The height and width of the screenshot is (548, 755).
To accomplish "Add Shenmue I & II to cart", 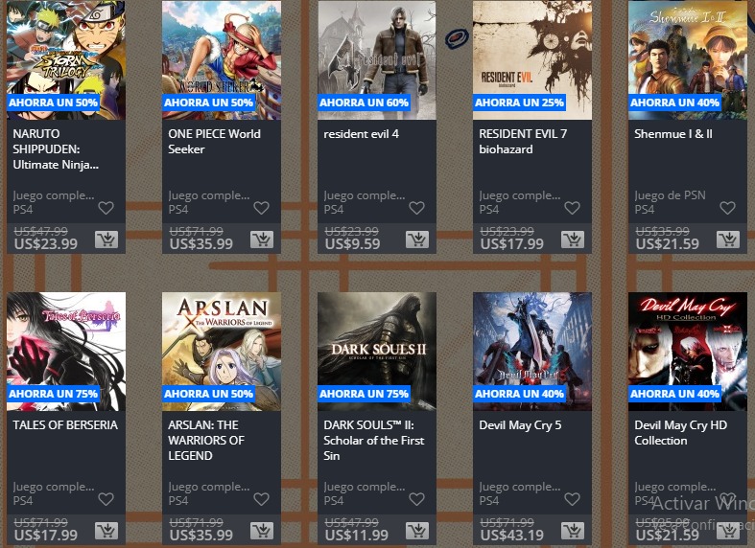I will pyautogui.click(x=728, y=239).
